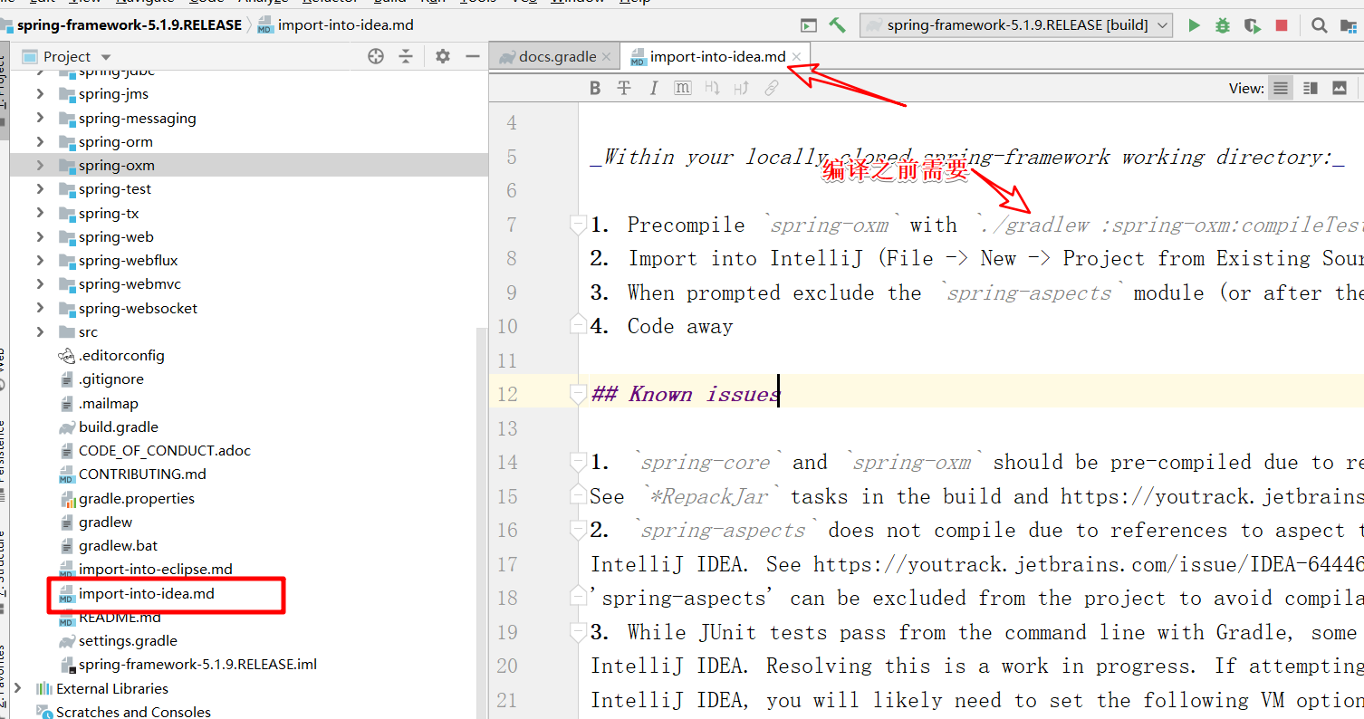
Task: Apply strikethrough markdown formatting
Action: (x=624, y=88)
